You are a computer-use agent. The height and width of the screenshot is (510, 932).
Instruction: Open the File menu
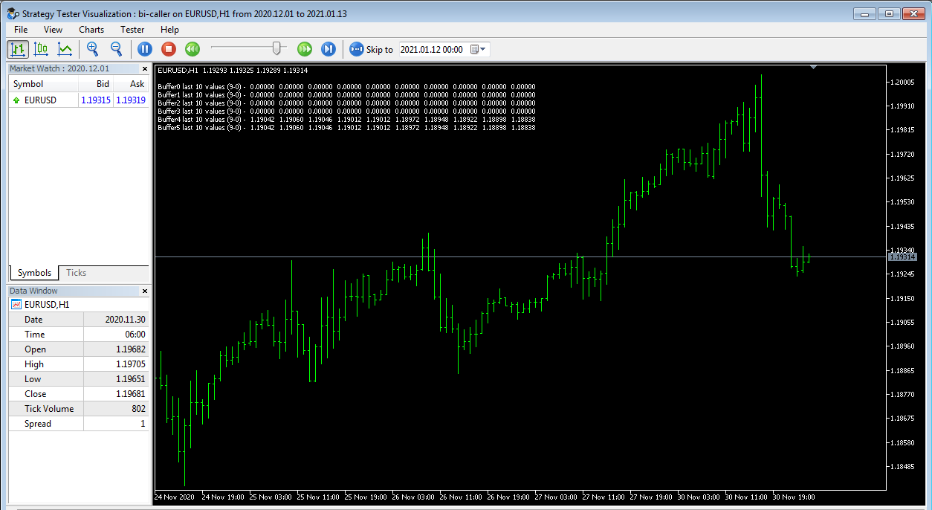(x=21, y=30)
